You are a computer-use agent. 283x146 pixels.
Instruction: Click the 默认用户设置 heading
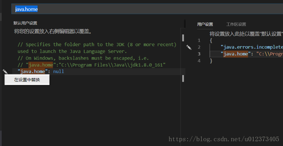pyautogui.click(x=25, y=23)
